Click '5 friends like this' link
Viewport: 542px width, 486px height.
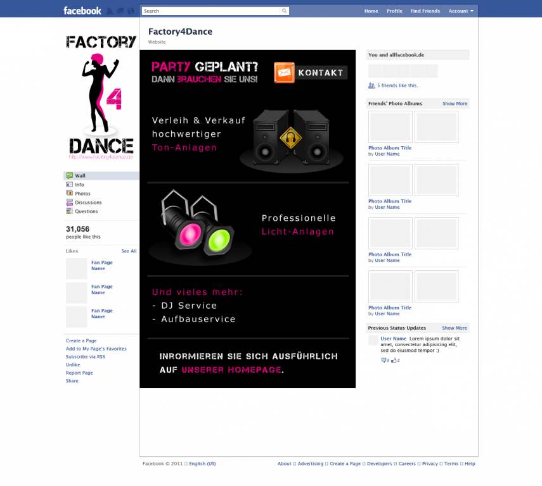[397, 85]
